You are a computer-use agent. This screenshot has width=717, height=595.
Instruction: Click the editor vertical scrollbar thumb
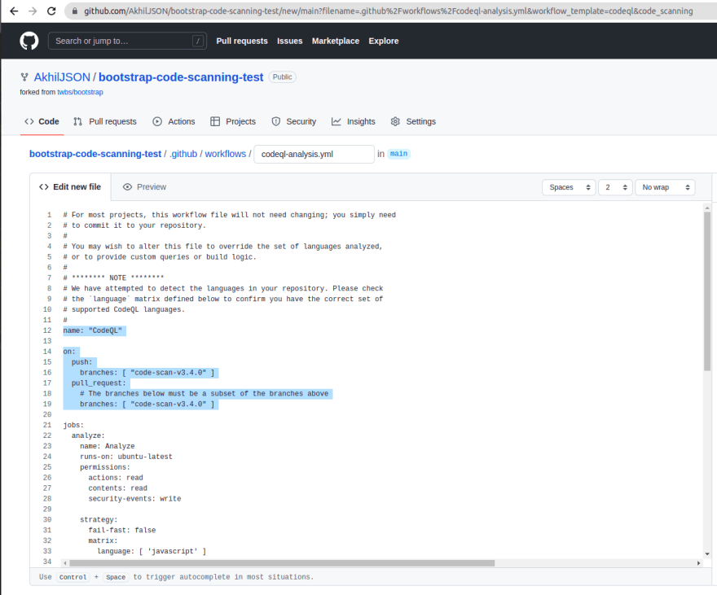click(707, 291)
